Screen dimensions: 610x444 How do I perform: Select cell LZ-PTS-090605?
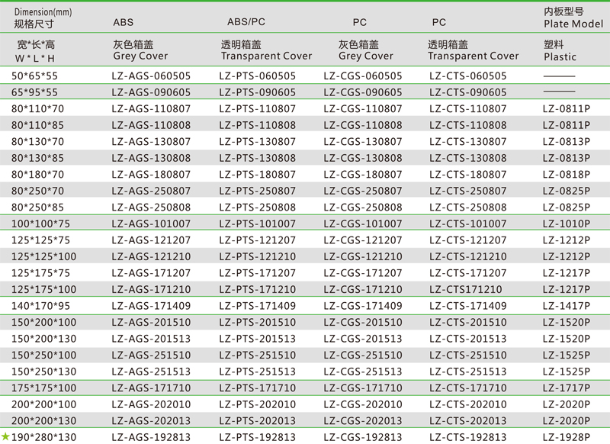[257, 92]
